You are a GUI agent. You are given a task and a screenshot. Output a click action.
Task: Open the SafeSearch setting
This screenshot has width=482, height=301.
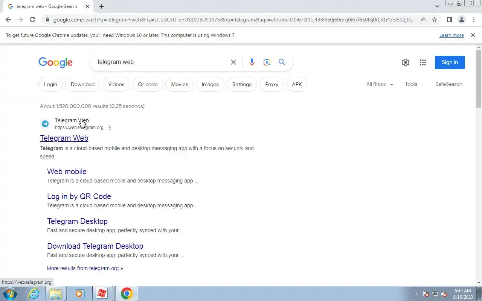(x=448, y=84)
